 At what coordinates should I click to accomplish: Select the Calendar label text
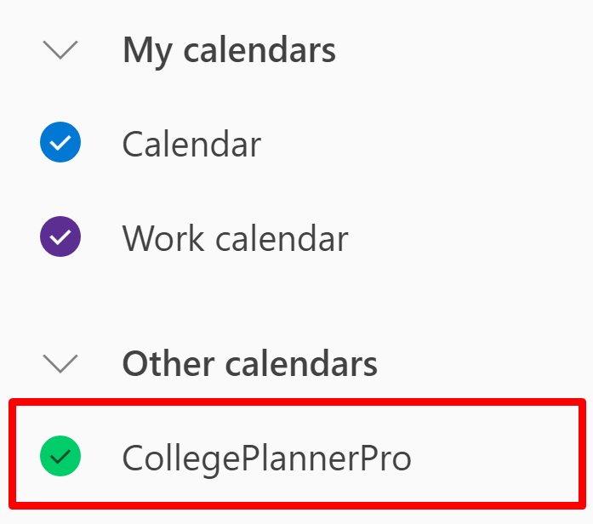[x=191, y=144]
